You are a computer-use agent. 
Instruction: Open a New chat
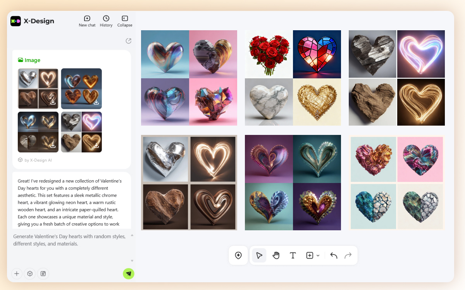(87, 21)
